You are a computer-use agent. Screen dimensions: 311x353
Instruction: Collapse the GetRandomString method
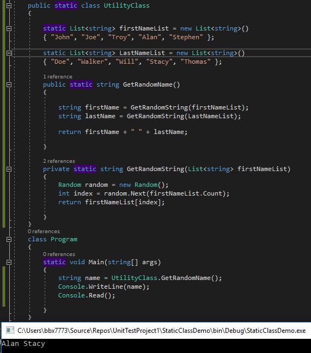9,169
